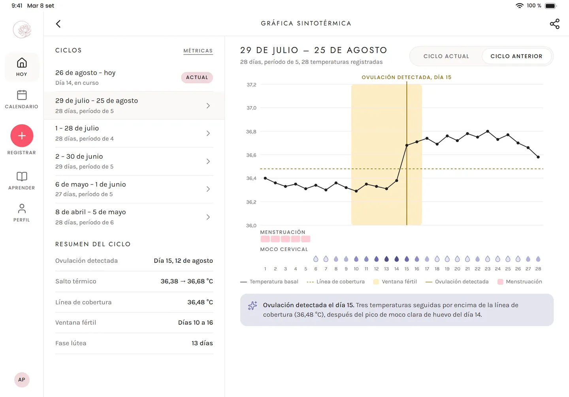Click the Salto térmico value 36,38 → 36,68 °C

point(187,281)
